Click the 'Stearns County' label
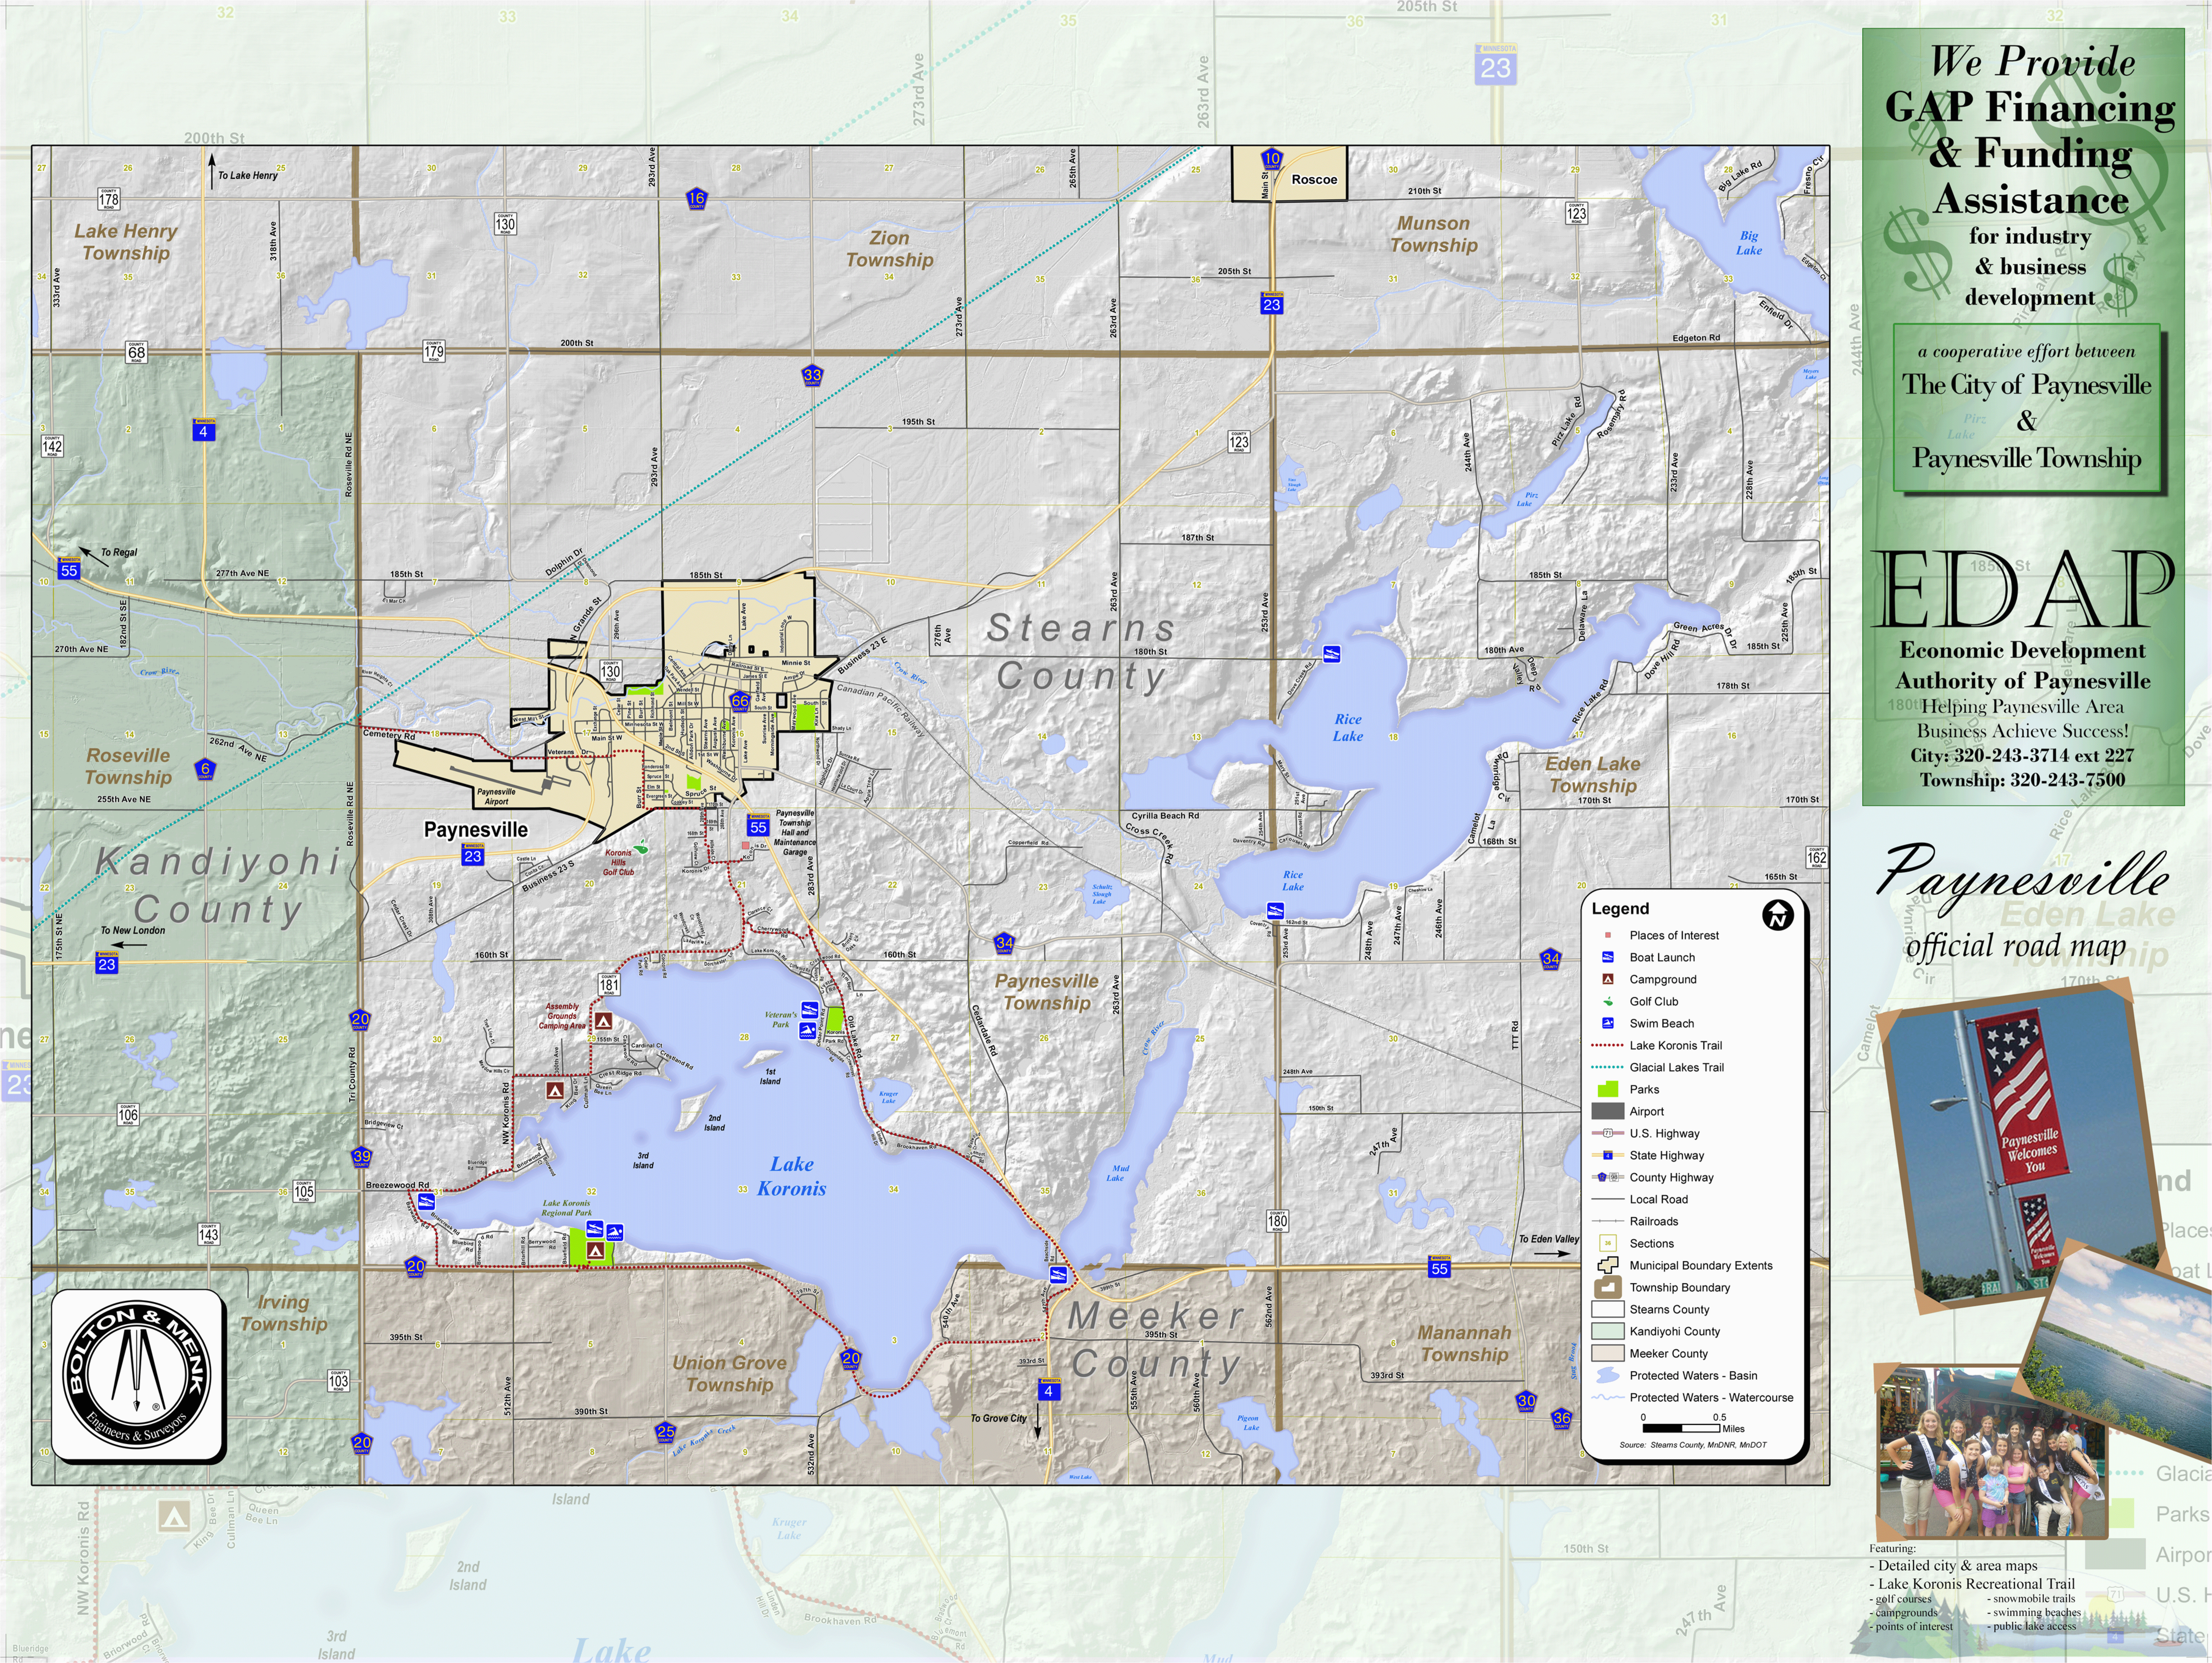The height and width of the screenshot is (1663, 2212). click(x=1081, y=652)
